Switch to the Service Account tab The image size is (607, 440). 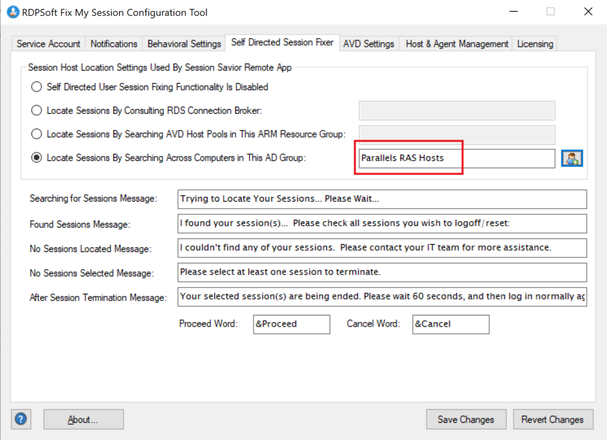tap(47, 43)
